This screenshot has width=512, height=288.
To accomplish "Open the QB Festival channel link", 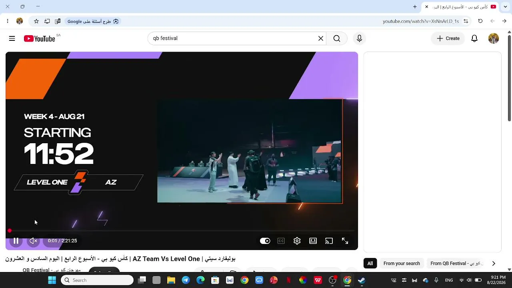I will (x=51, y=270).
